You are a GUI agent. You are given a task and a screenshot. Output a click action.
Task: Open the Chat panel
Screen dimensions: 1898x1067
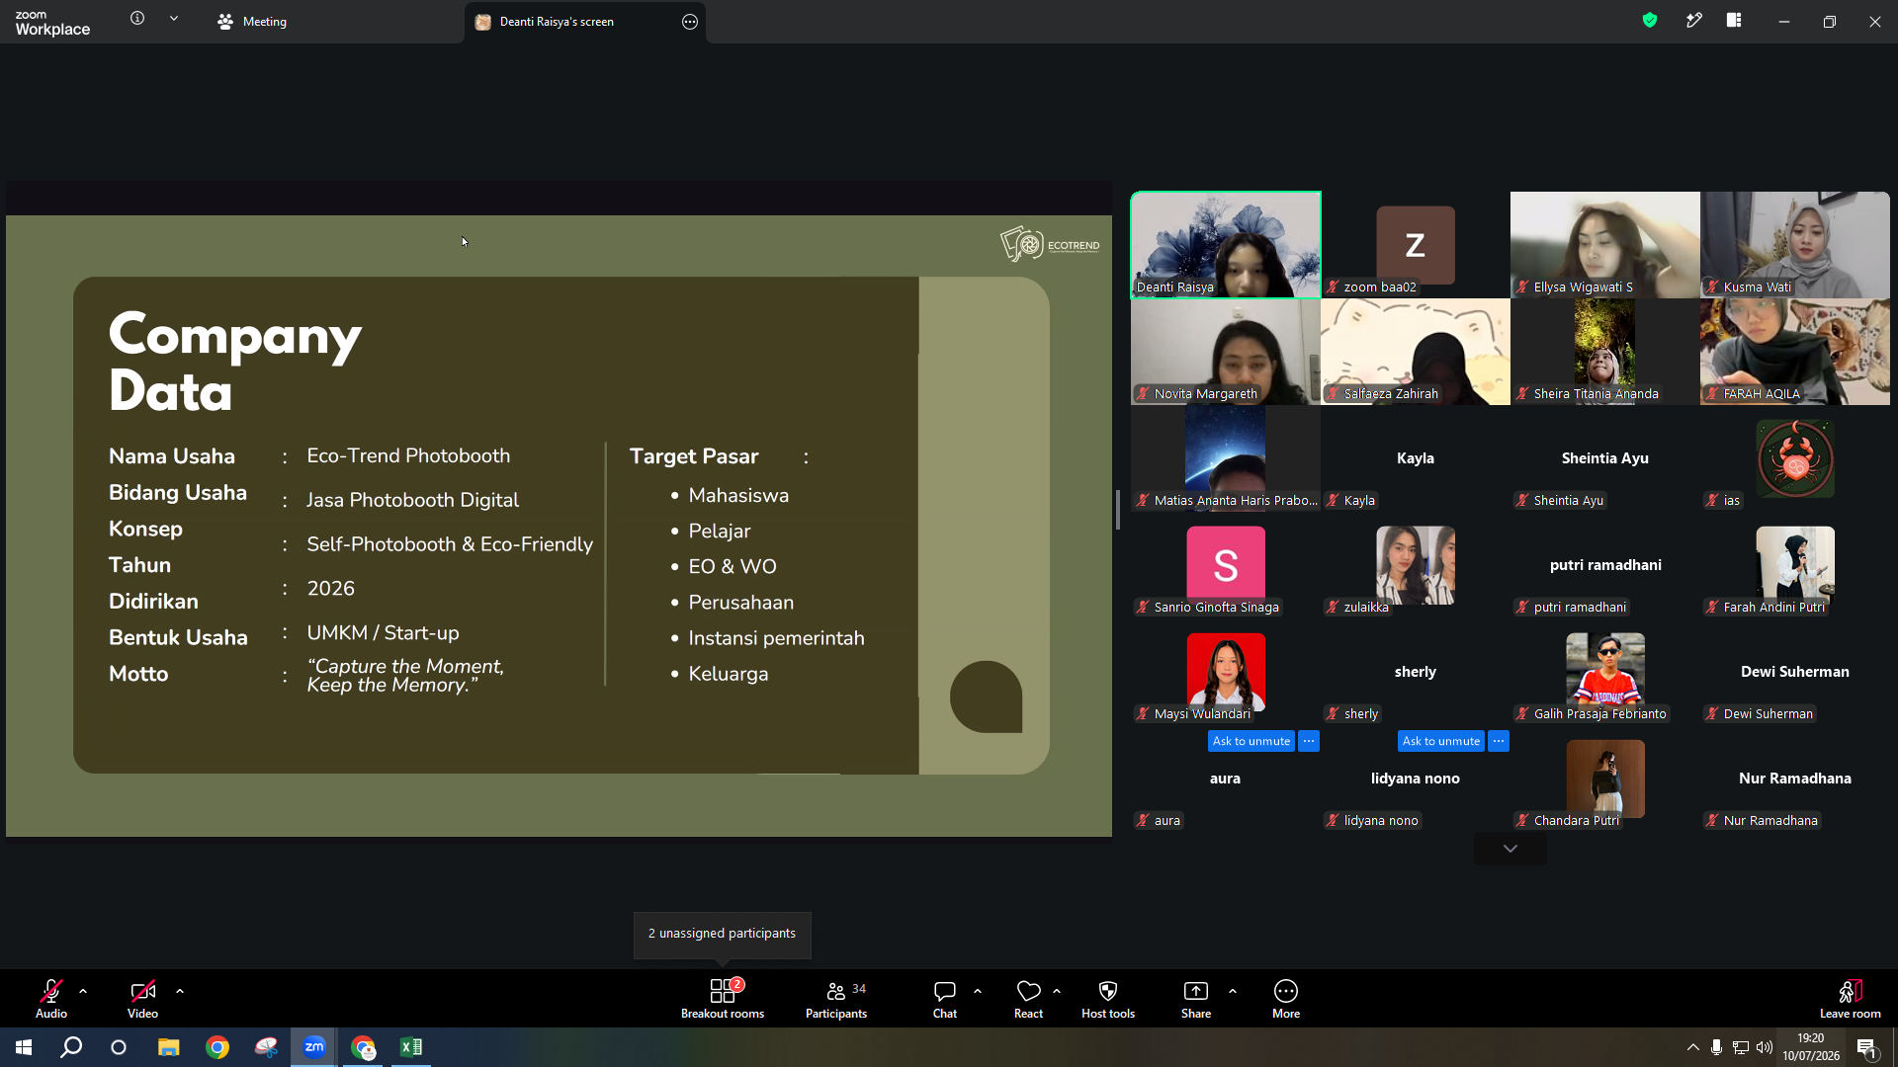pos(945,998)
